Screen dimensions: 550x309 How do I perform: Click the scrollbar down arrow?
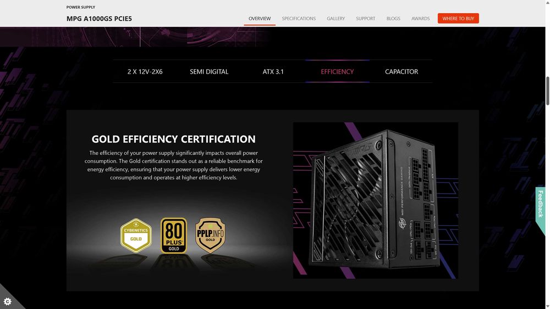[548, 306]
